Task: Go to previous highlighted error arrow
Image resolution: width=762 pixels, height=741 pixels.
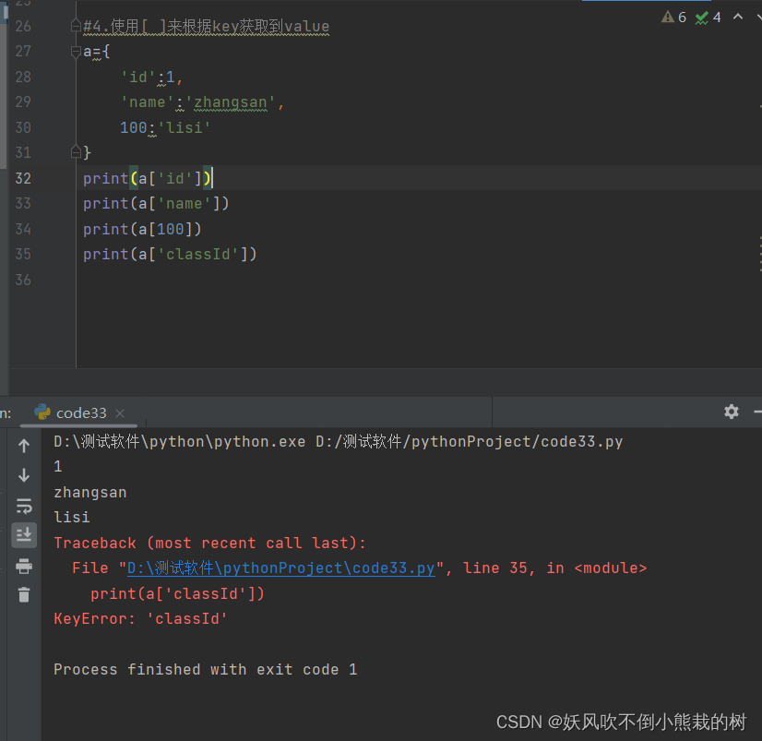Action: 738,17
